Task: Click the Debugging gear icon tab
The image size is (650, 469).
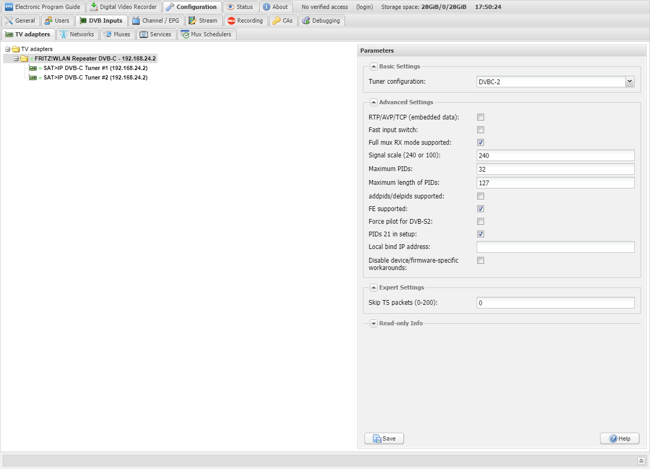Action: 306,21
